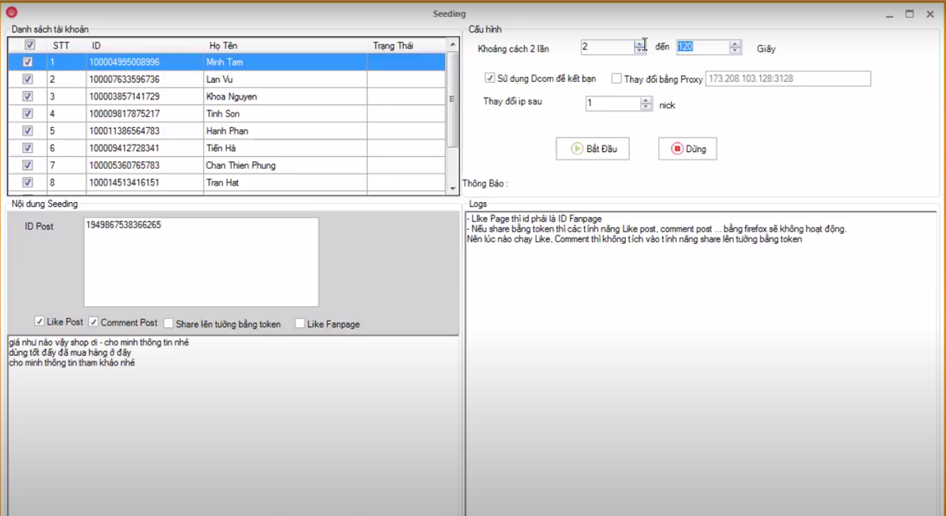Select ID cell 100007633596736
The height and width of the screenshot is (516, 946).
[145, 79]
